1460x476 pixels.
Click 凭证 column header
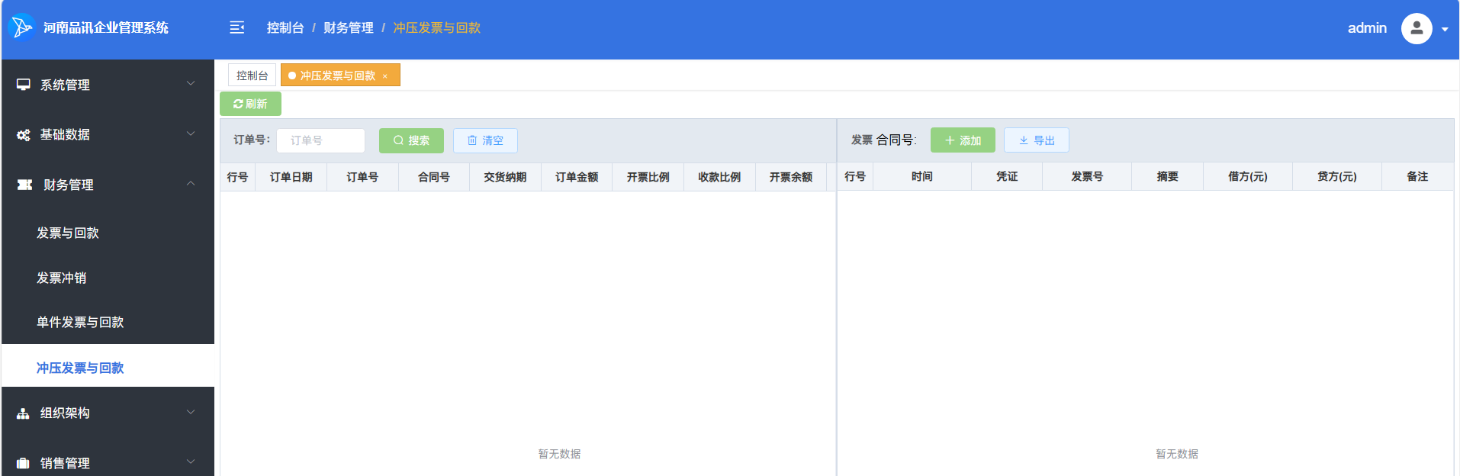[x=1007, y=176]
